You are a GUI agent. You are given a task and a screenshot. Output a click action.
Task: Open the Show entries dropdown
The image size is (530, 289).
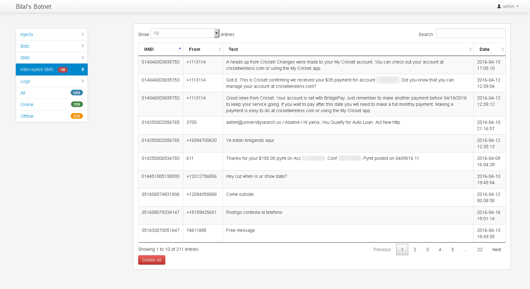185,33
